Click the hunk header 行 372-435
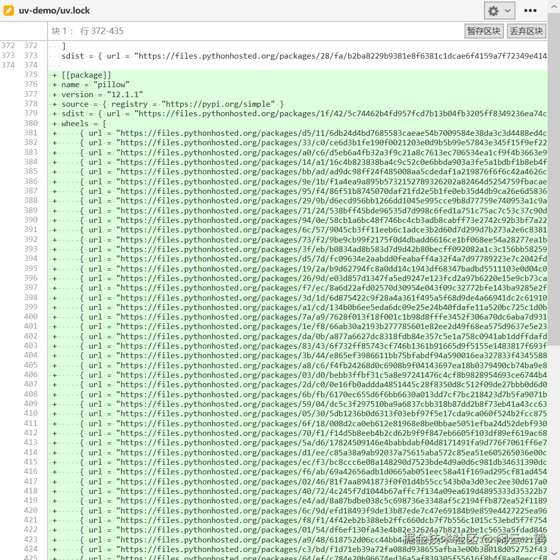 click(102, 31)
